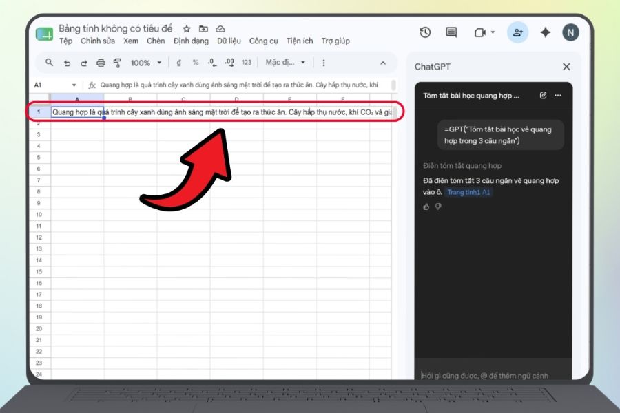The width and height of the screenshot is (620, 413).
Task: Click the Trang tính1 A1 link chip
Action: 468,192
